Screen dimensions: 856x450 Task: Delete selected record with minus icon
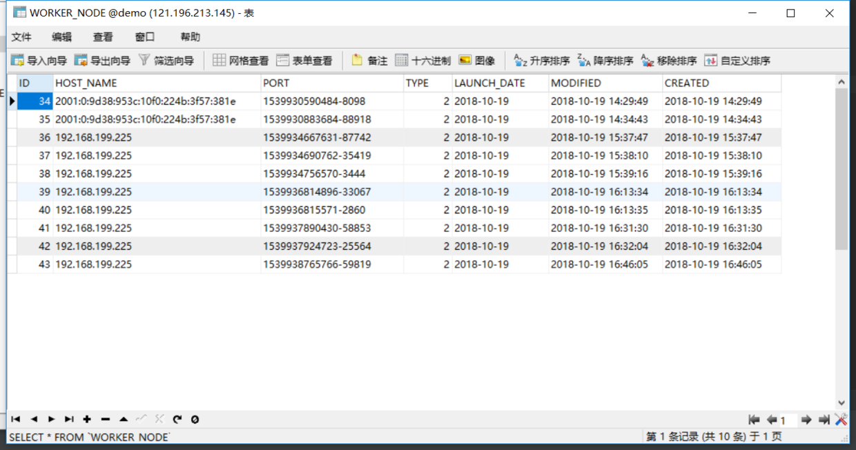point(104,418)
